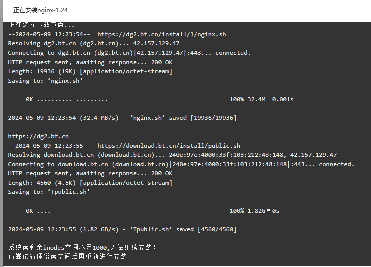The width and height of the screenshot is (371, 267).
Task: Click the 'Length: 19936 (19K)' line
Action: pyautogui.click(x=90, y=71)
